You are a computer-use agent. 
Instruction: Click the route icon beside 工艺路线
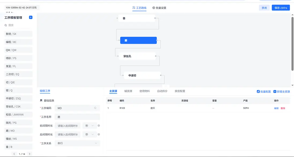click(x=134, y=8)
